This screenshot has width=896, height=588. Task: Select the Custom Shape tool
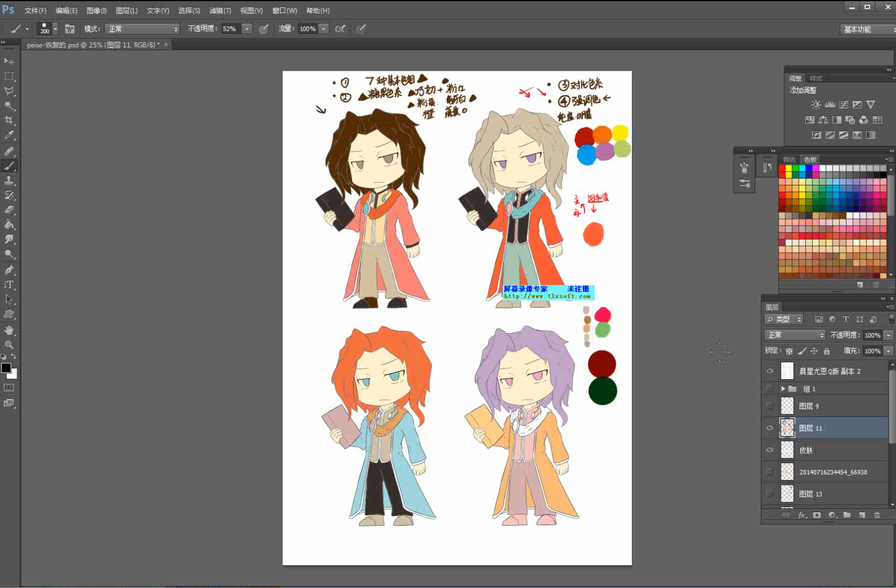click(9, 314)
